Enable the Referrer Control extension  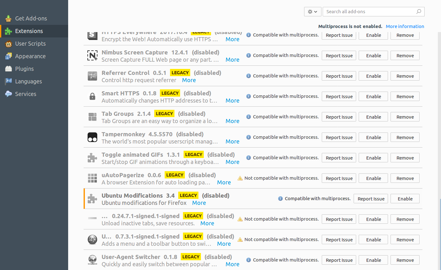[x=373, y=76]
